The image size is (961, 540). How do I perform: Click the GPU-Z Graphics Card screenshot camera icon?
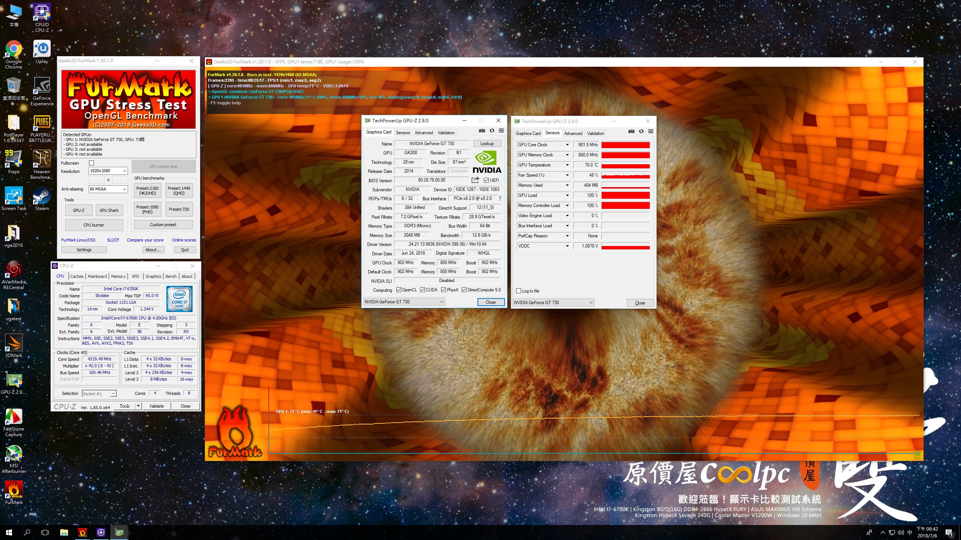[x=482, y=131]
